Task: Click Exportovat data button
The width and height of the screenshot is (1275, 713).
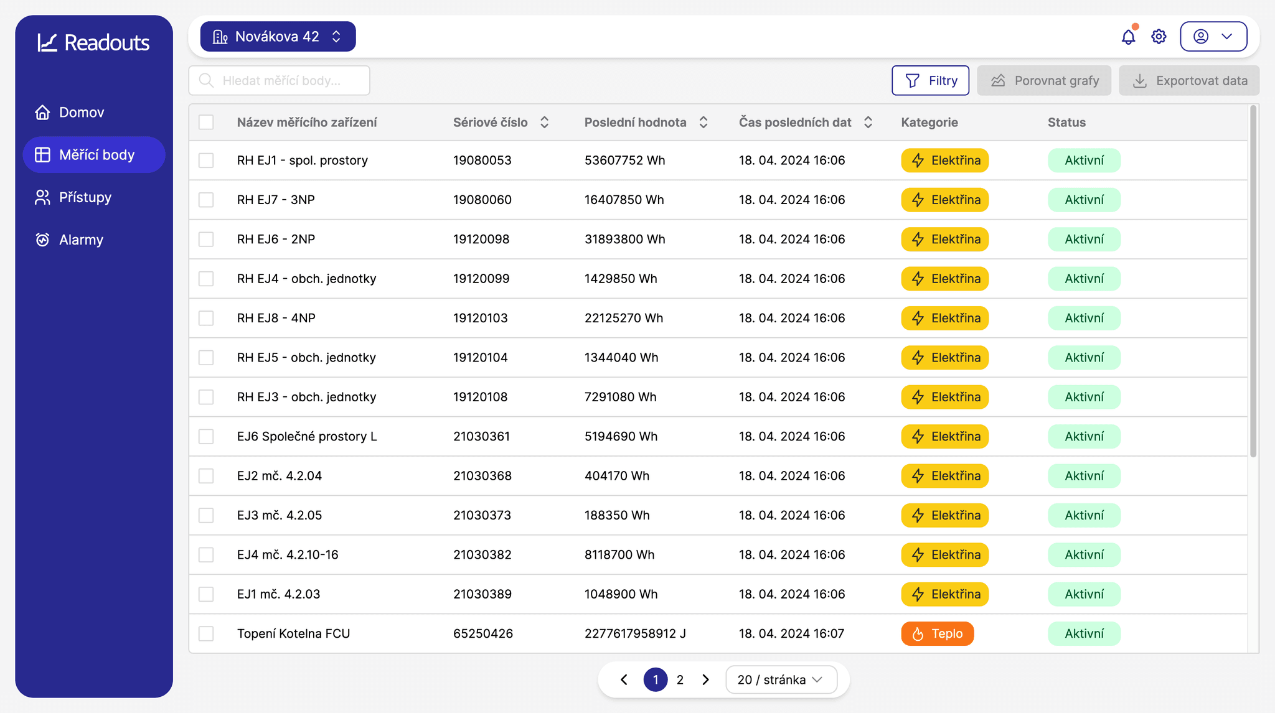Action: point(1189,81)
